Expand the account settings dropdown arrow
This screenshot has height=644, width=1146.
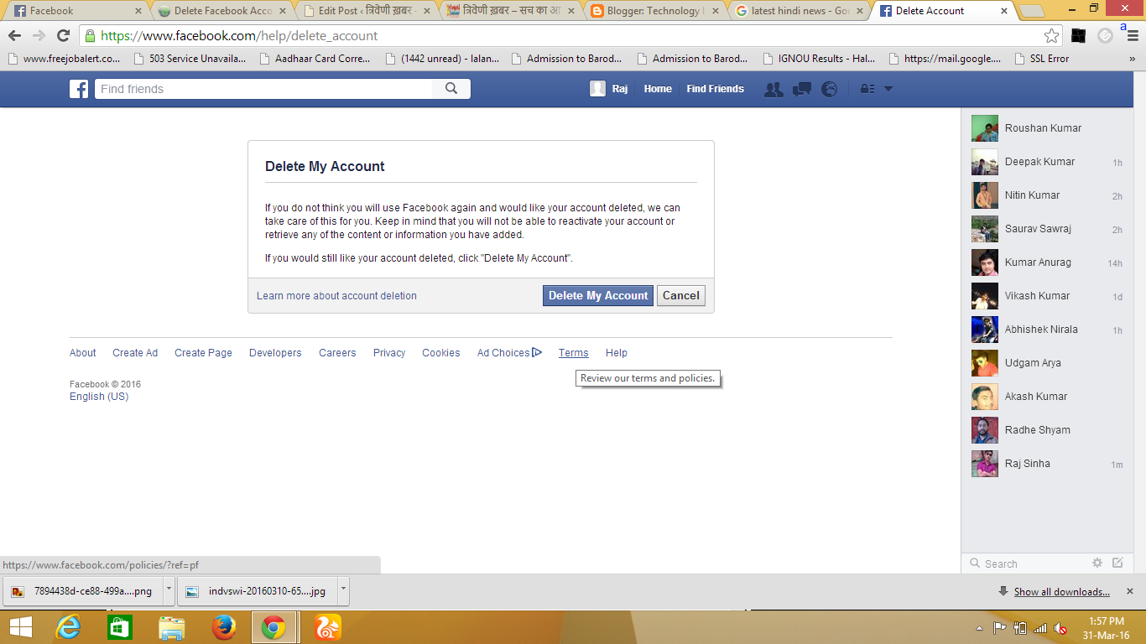[x=888, y=89]
